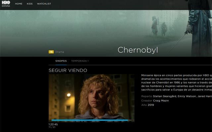Screen dimensions: 212x132
Task: Open the HOME menu item
Action: pyautogui.click(x=19, y=4)
